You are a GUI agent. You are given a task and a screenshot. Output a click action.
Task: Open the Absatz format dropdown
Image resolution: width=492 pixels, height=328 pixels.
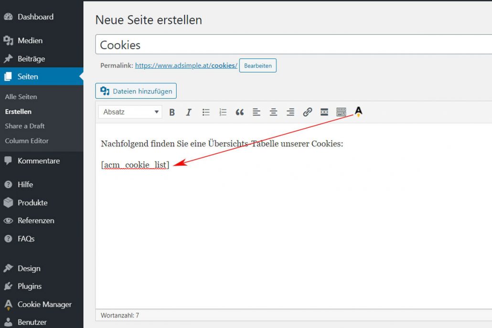[129, 112]
